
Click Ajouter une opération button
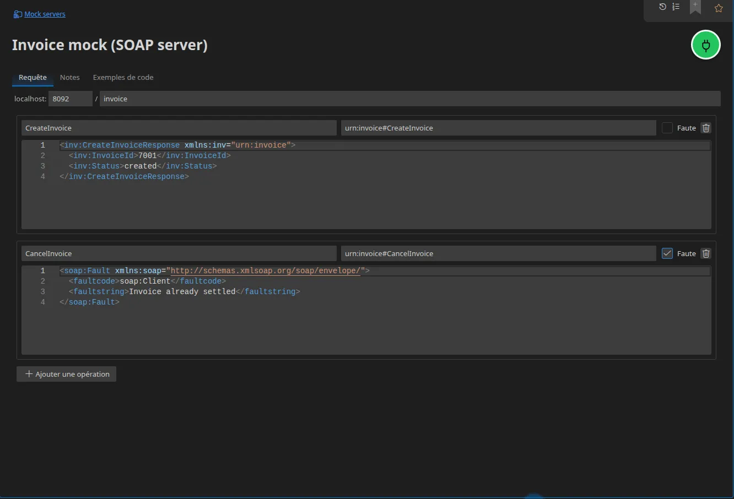67,374
